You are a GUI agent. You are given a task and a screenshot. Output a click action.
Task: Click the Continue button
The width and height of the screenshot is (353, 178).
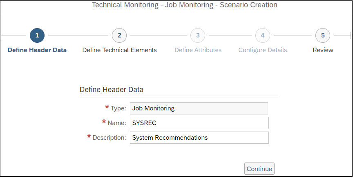point(259,169)
